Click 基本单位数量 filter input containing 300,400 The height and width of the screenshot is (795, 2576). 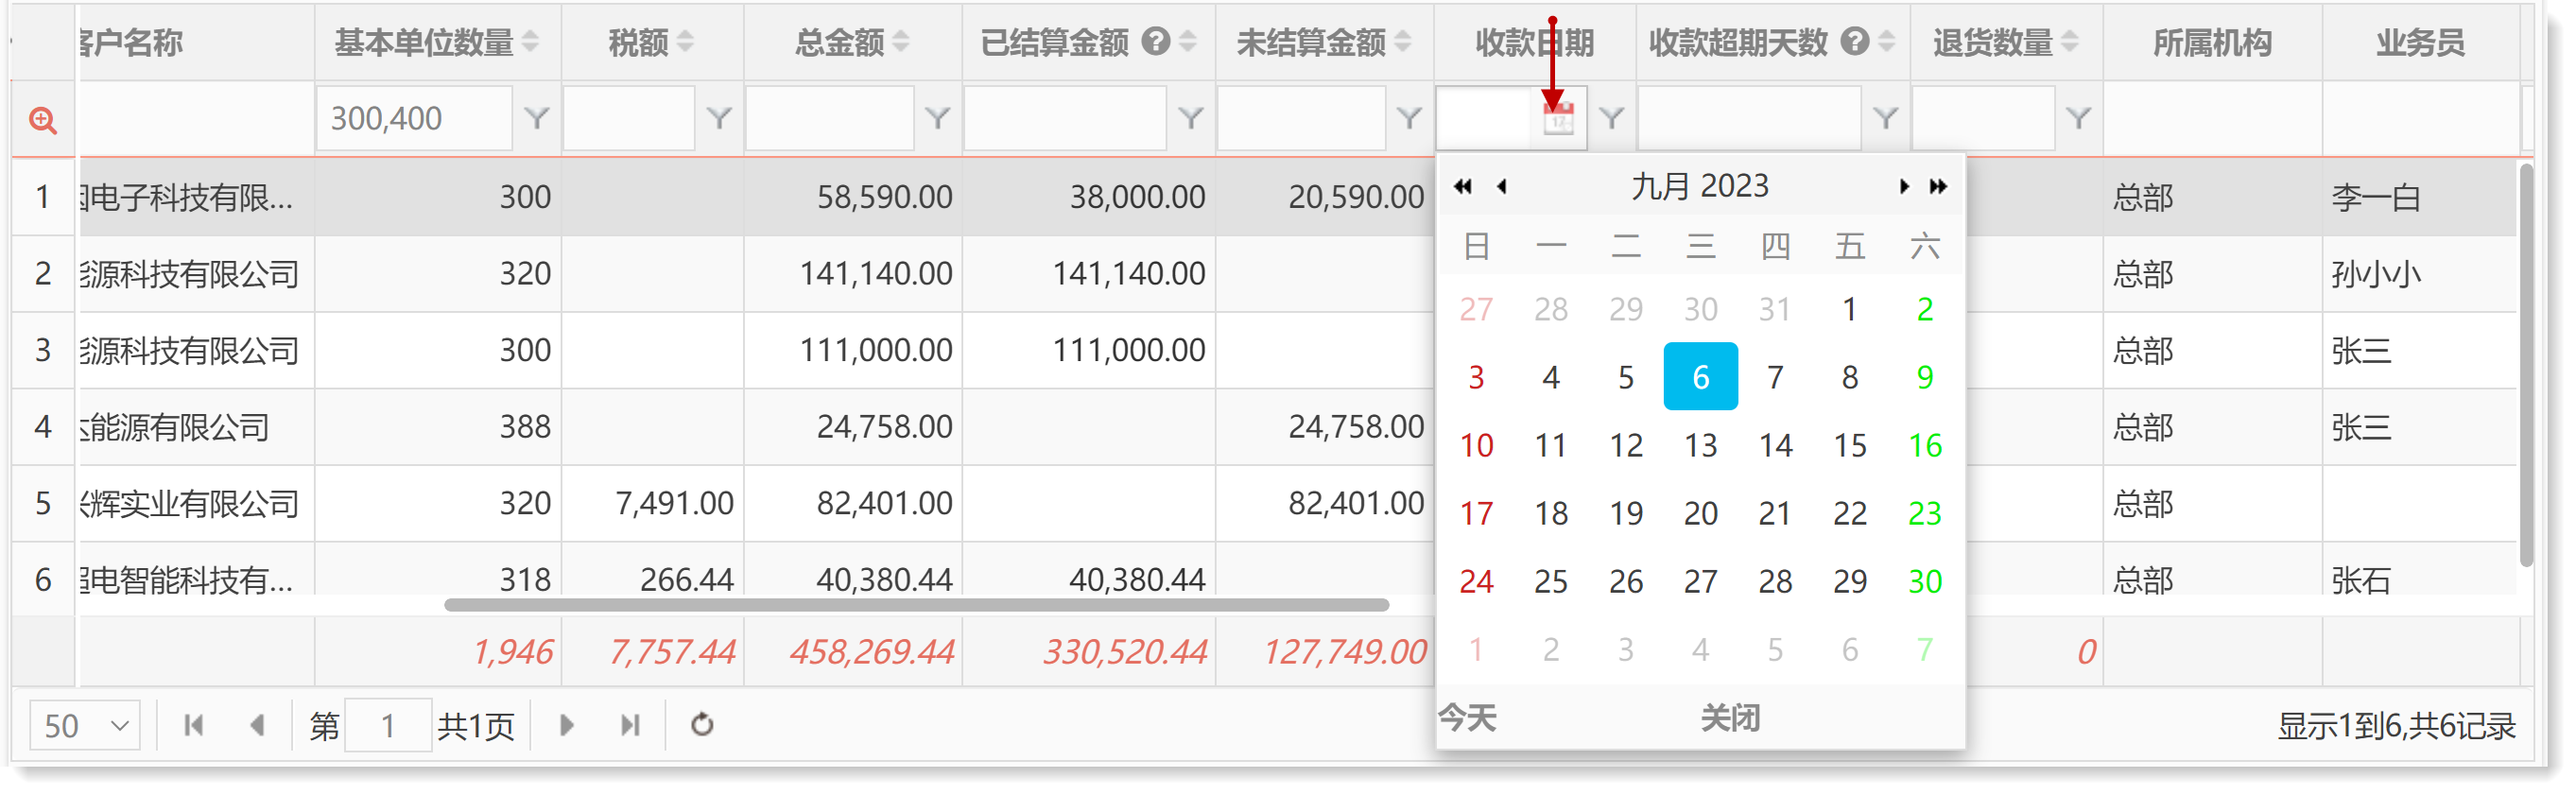pyautogui.click(x=415, y=119)
